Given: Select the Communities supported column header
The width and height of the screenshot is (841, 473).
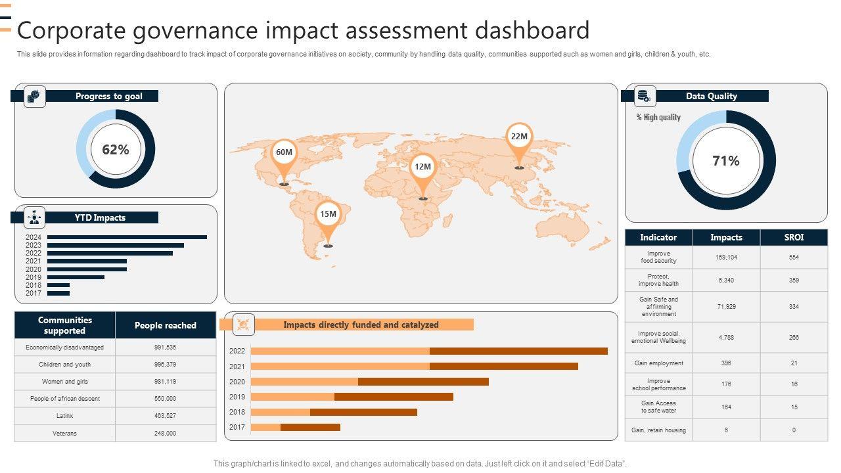Looking at the screenshot, I should click(x=65, y=325).
